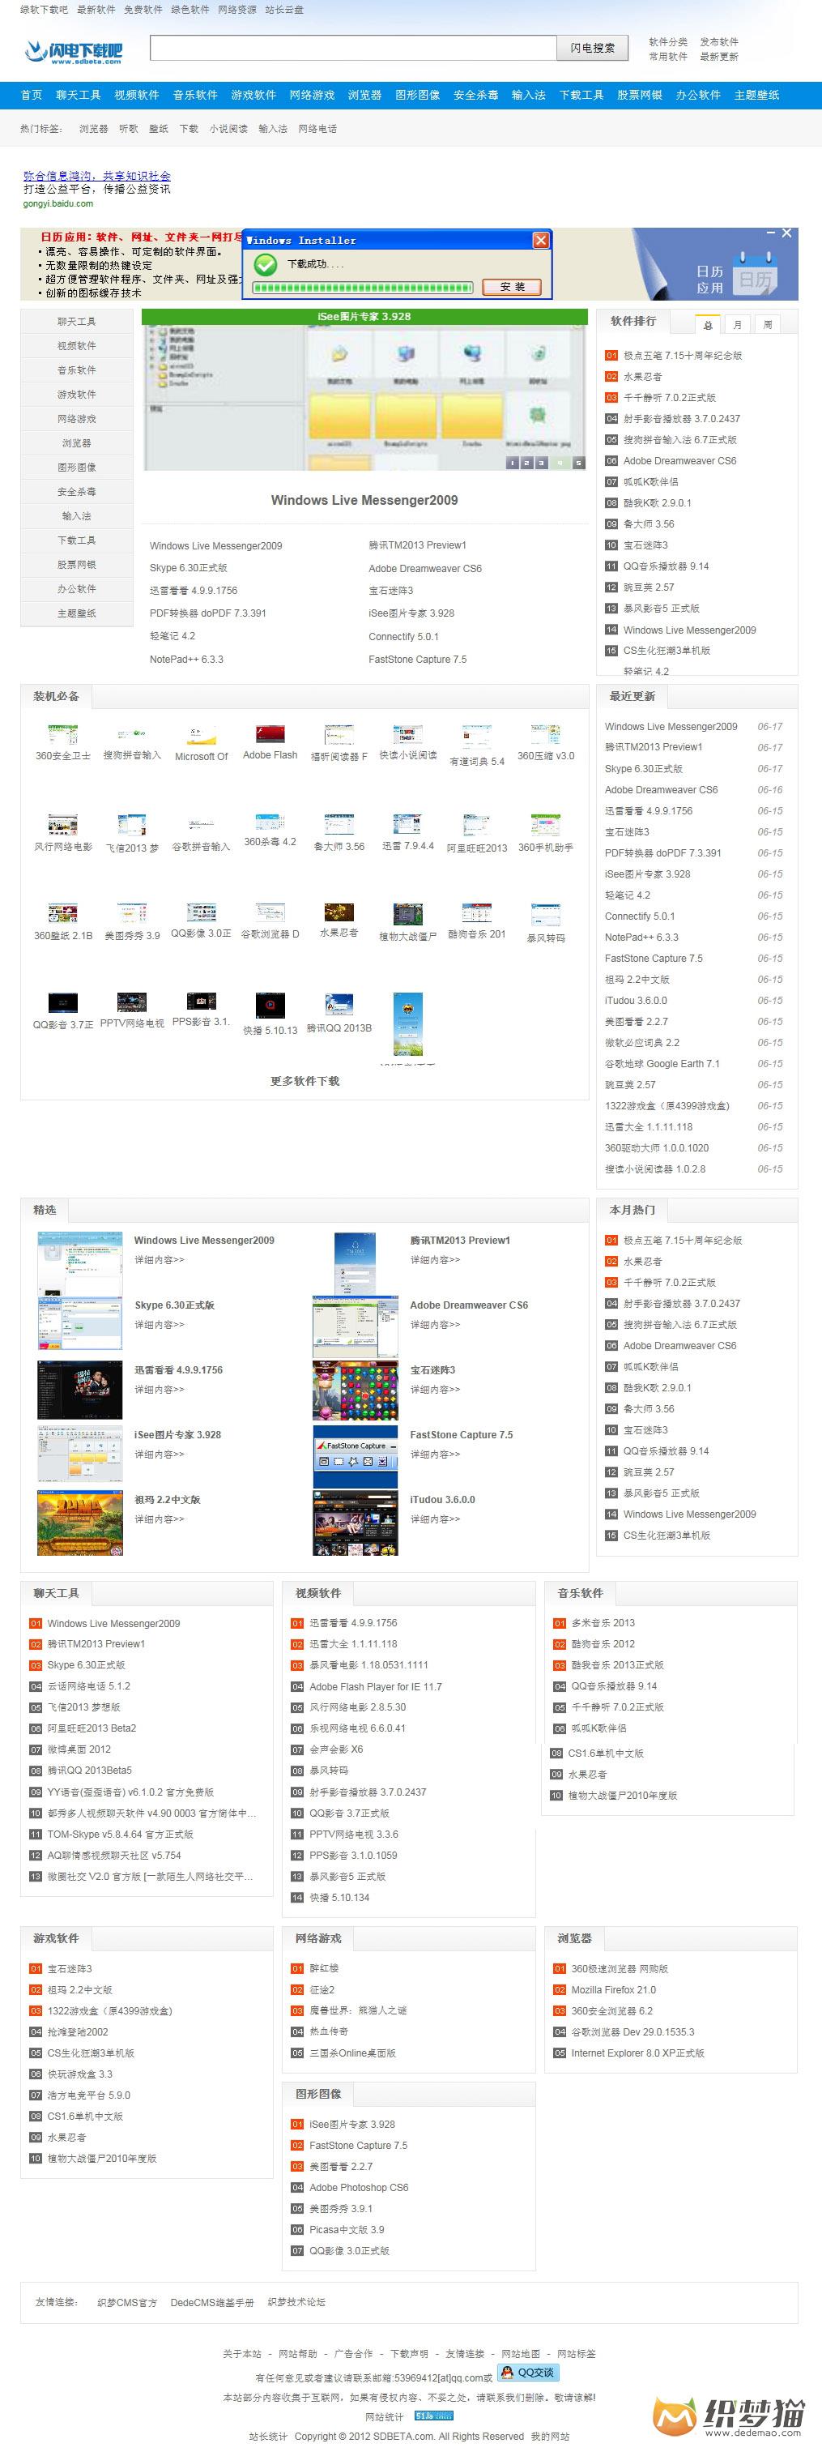The height and width of the screenshot is (2452, 822).
Task: Open the 风行网络电影 icon in 装机必备
Action: pyautogui.click(x=63, y=824)
